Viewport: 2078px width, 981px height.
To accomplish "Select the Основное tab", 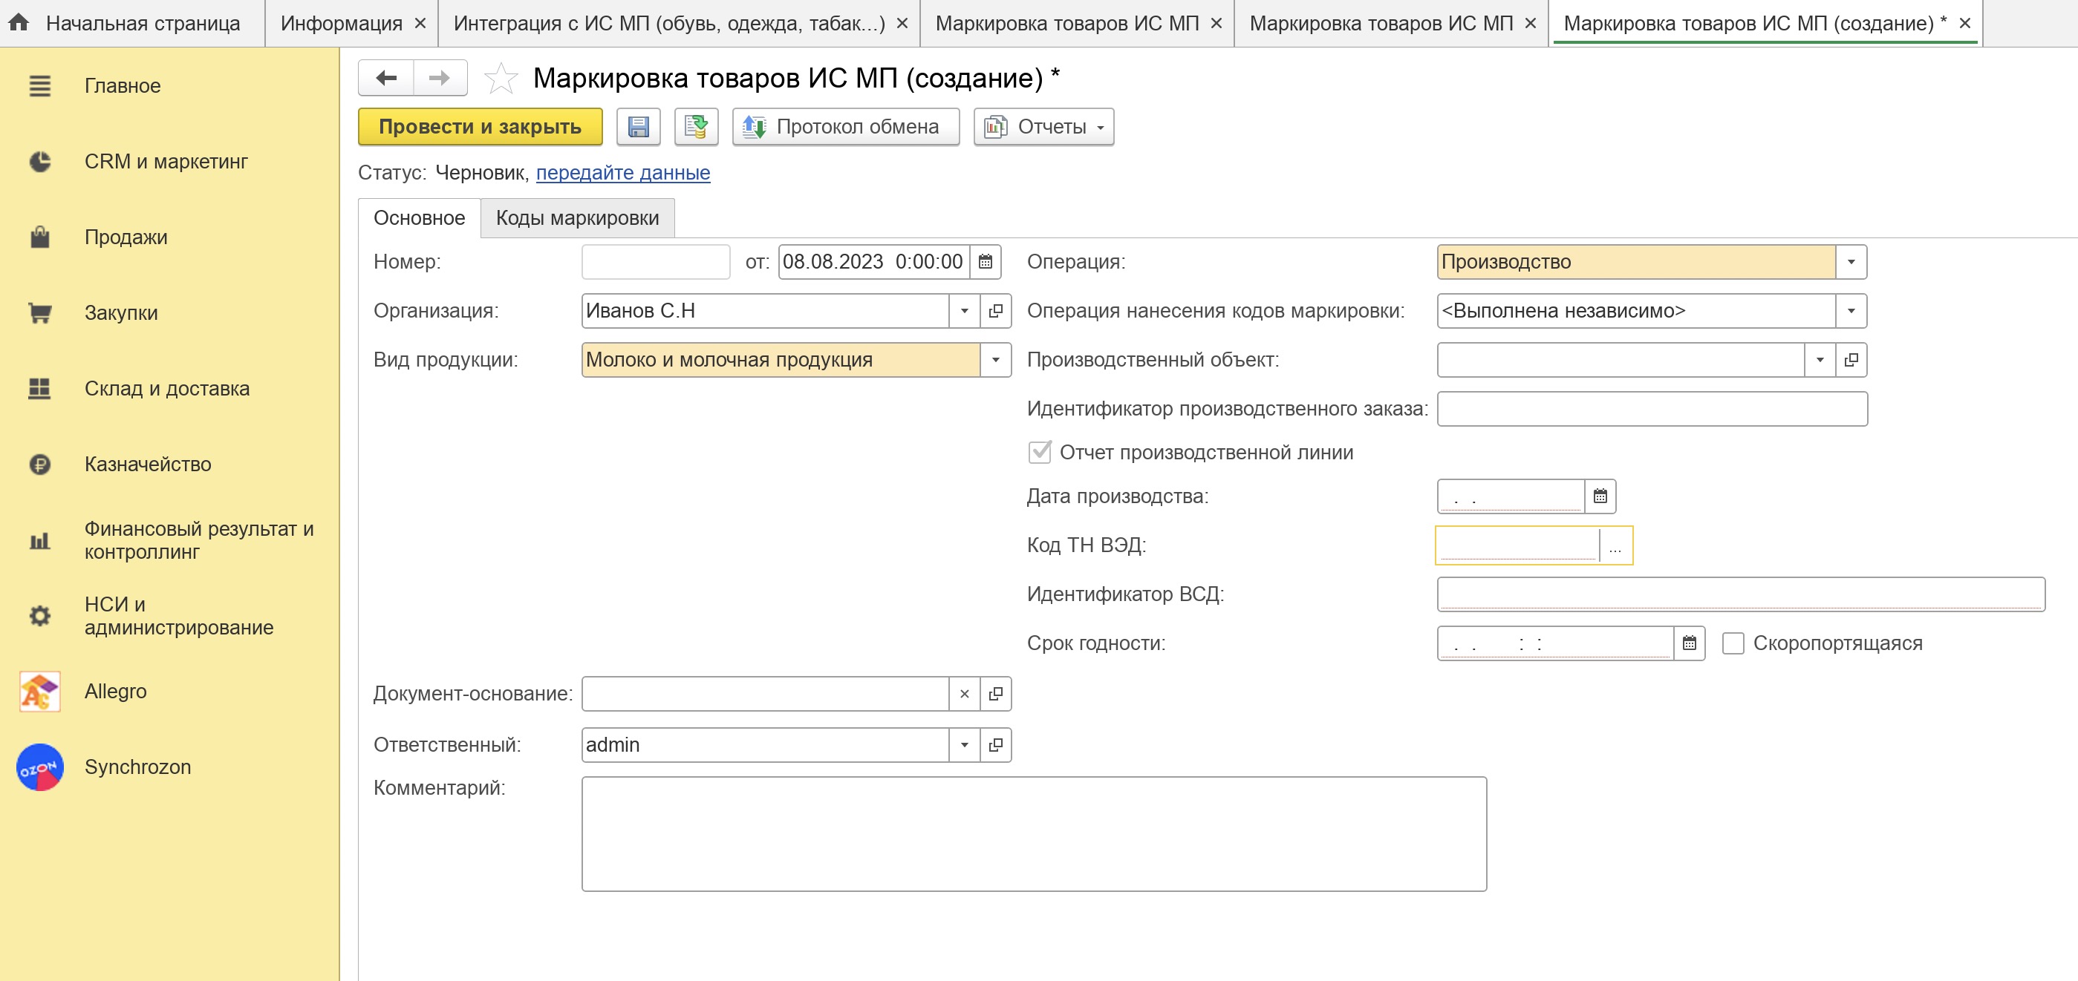I will tap(419, 218).
